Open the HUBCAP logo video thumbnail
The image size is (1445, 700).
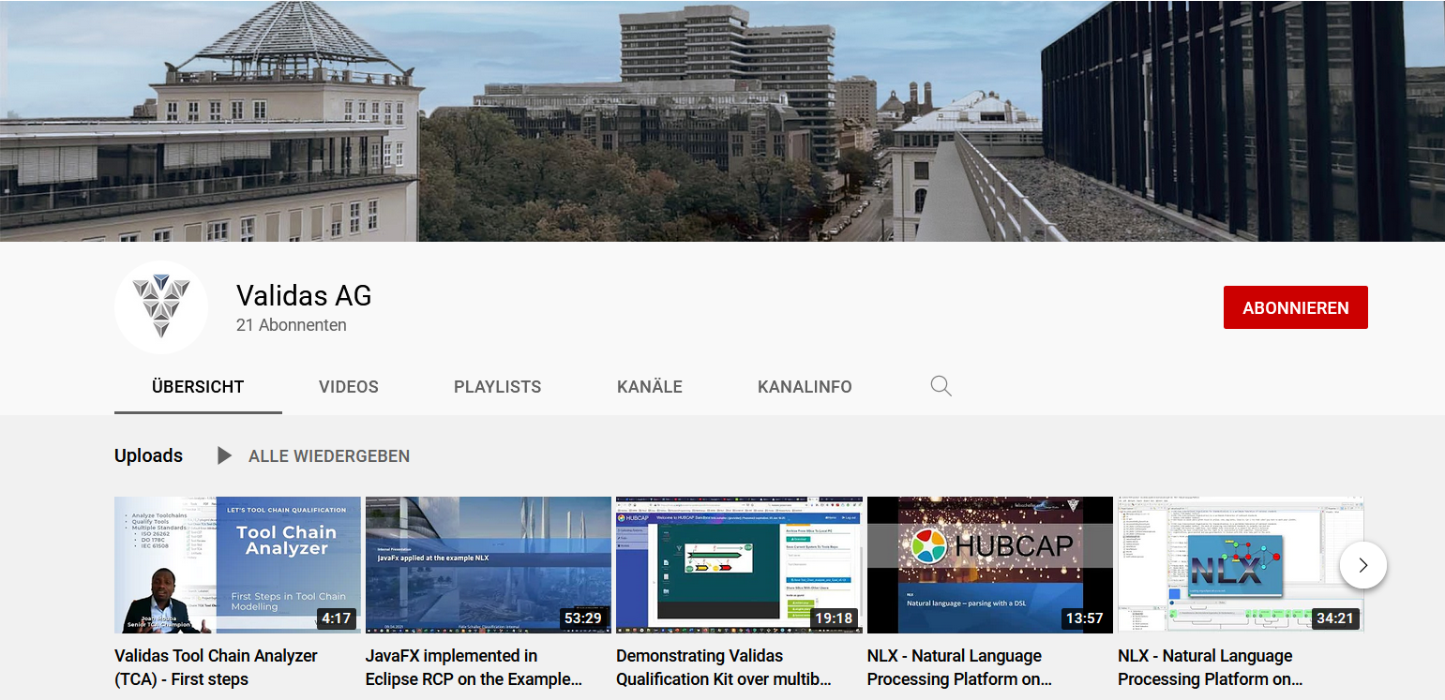990,565
